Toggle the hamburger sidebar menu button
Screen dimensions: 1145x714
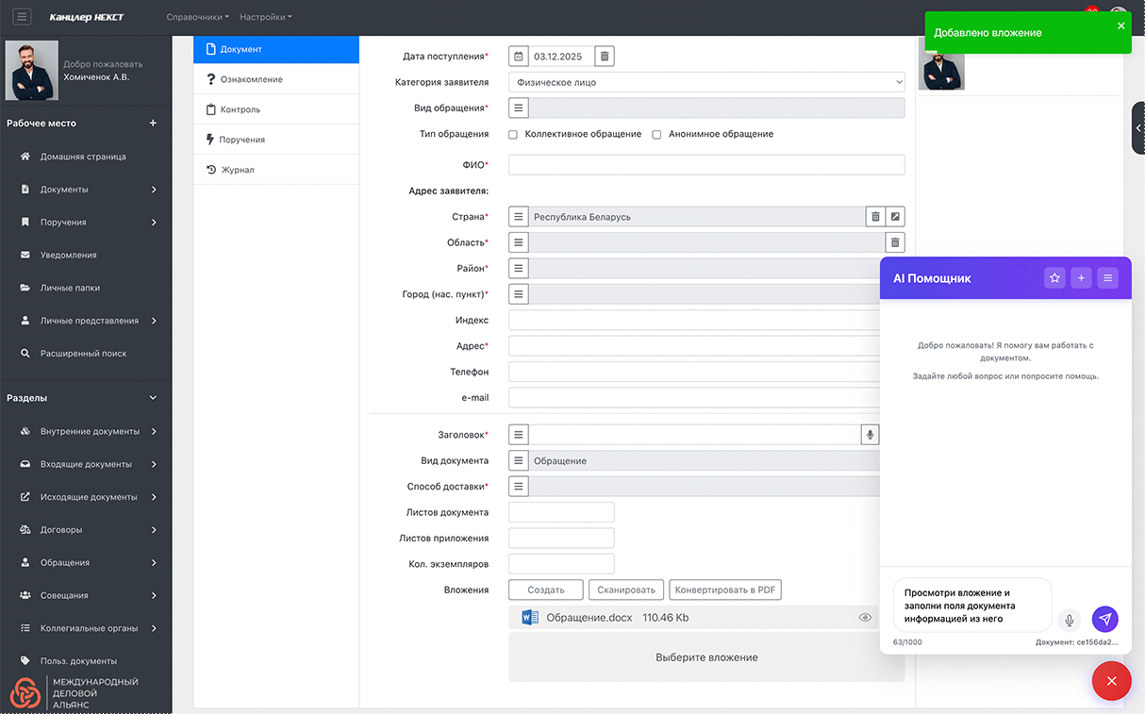coord(22,17)
